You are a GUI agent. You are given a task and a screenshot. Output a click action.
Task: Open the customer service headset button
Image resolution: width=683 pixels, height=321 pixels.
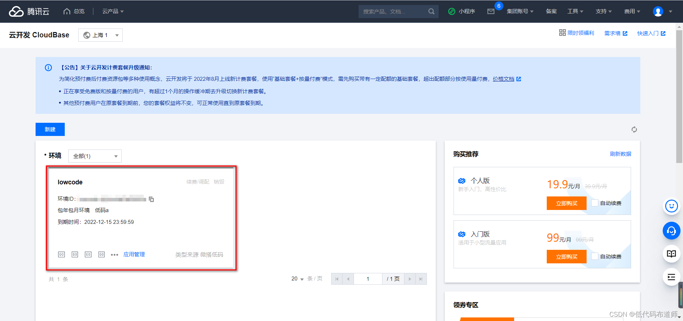click(x=671, y=231)
